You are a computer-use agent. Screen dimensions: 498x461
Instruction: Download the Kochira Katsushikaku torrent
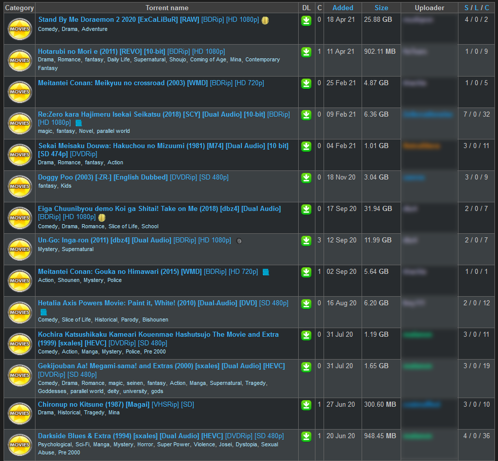(x=306, y=336)
